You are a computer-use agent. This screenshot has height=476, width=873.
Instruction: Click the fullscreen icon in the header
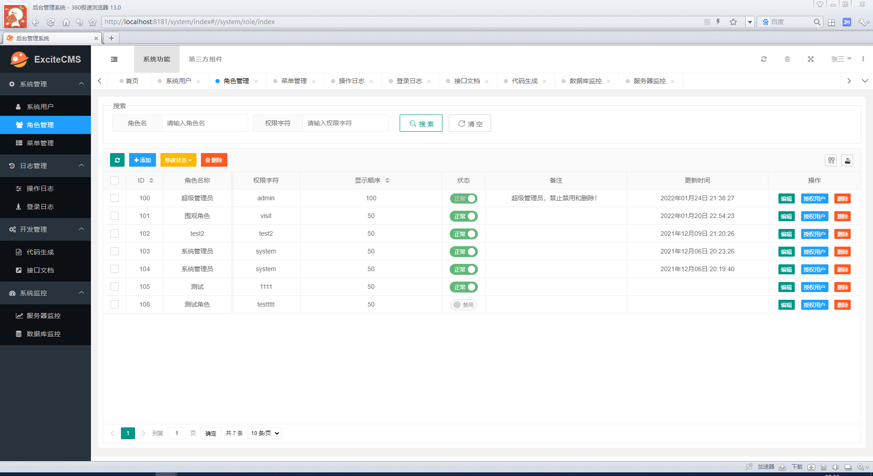pyautogui.click(x=811, y=59)
